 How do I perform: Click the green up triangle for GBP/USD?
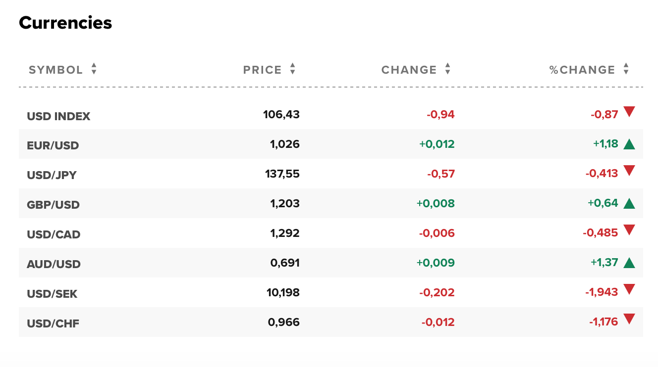629,202
